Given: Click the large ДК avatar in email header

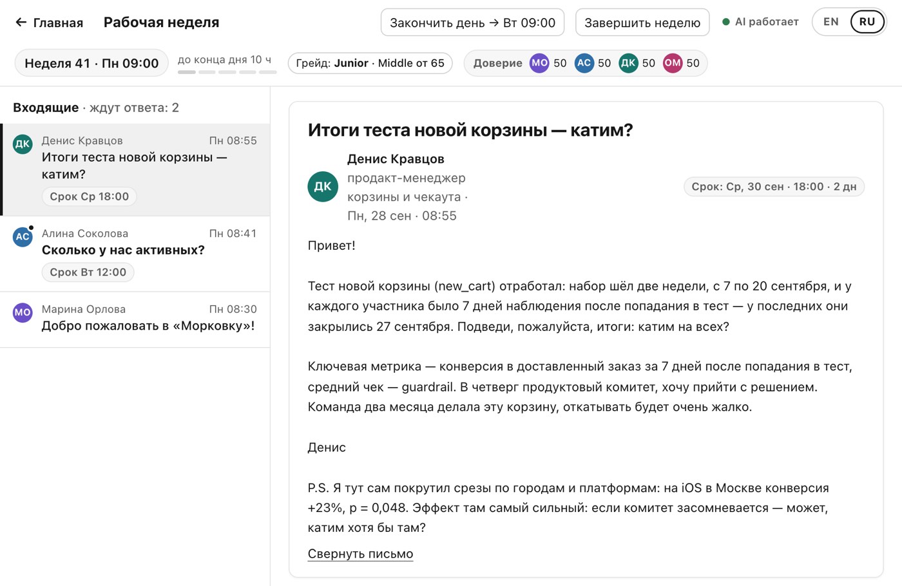Looking at the screenshot, I should tap(323, 187).
